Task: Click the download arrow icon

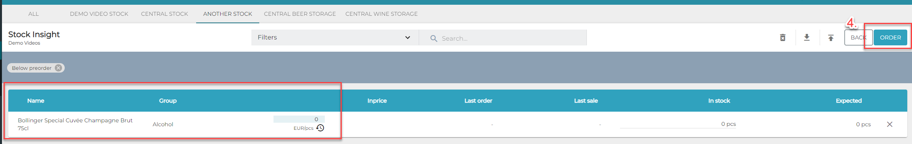Action: [807, 37]
